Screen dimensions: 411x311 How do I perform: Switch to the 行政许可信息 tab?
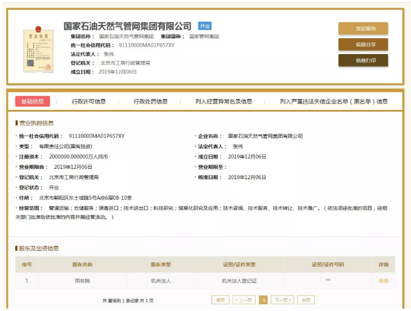point(89,101)
